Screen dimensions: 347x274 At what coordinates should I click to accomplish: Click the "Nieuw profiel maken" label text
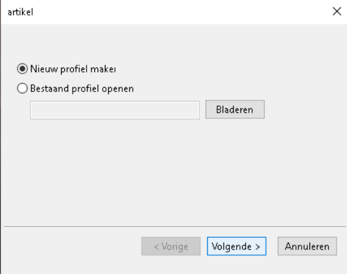point(75,69)
